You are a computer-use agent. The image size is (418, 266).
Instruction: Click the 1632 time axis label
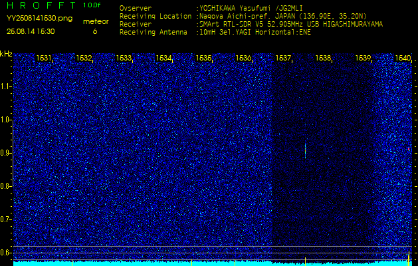coord(84,58)
